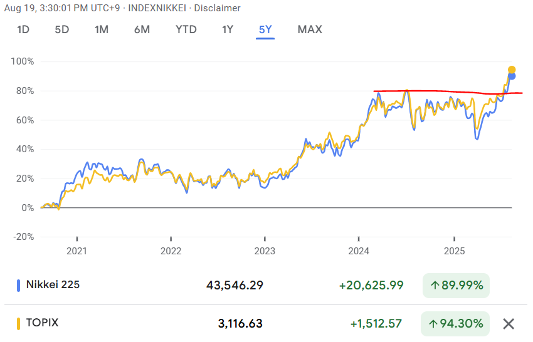
Task: Click the 80% y-axis label
Action: point(25,91)
